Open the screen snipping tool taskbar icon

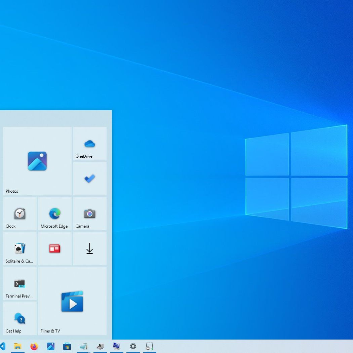coord(150,346)
